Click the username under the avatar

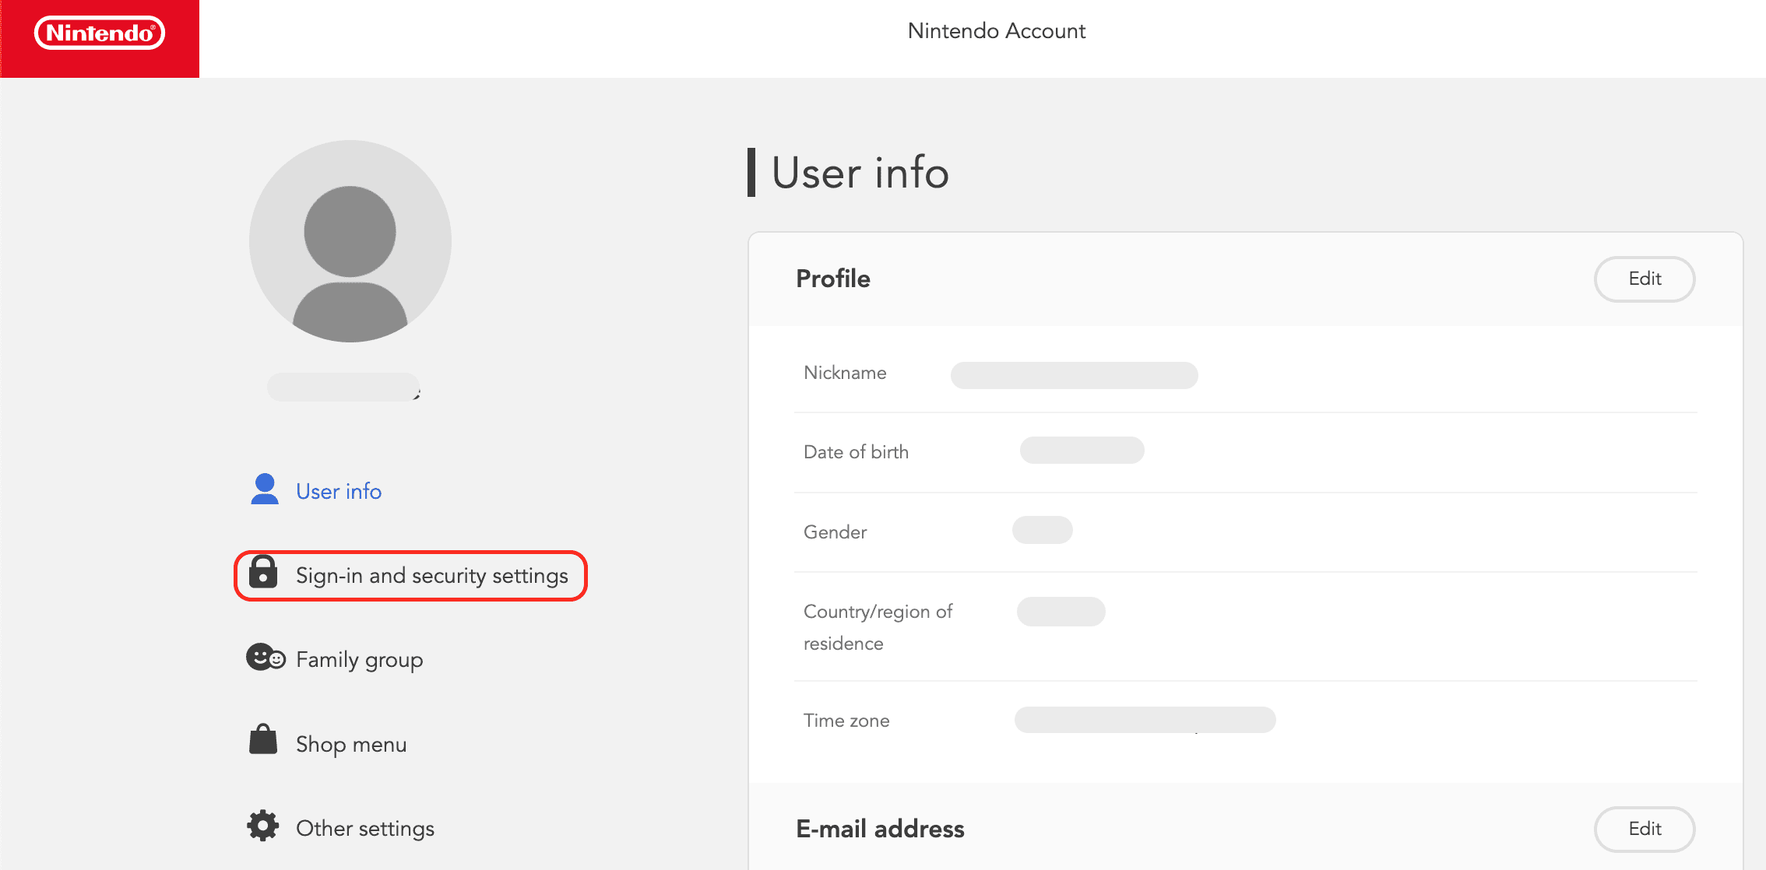click(x=343, y=387)
